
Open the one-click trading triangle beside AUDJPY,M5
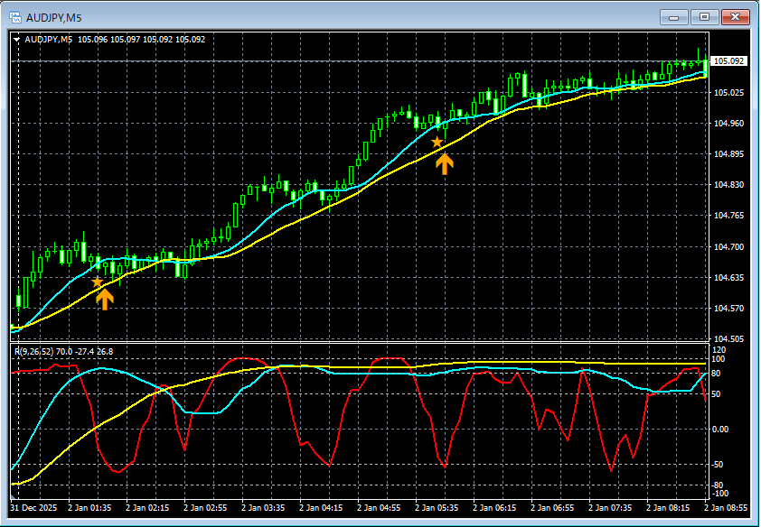tap(17, 40)
